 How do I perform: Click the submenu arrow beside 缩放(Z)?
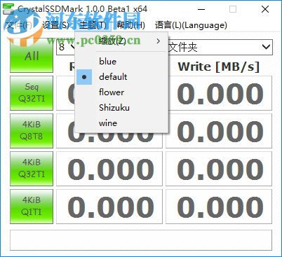(x=159, y=41)
